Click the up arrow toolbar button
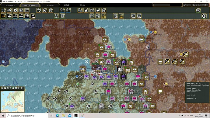 (133, 16)
